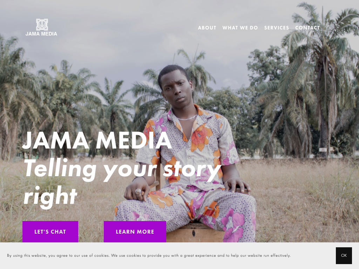Click the small white sign by the palm trunk
This screenshot has width=359, height=269.
[x=323, y=150]
